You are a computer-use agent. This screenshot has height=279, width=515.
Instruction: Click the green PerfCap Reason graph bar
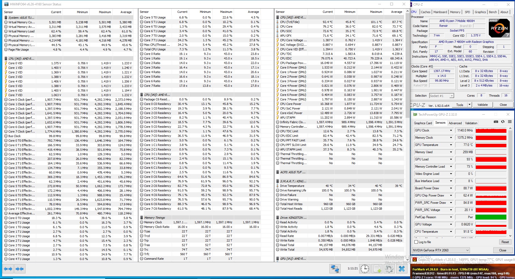[491, 217]
